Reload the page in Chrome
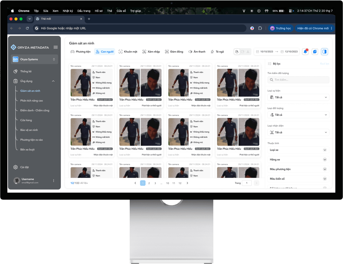The image size is (343, 264). pyautogui.click(x=27, y=28)
